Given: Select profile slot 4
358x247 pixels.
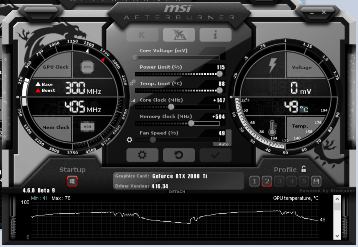Looking at the screenshot, I should (x=292, y=181).
